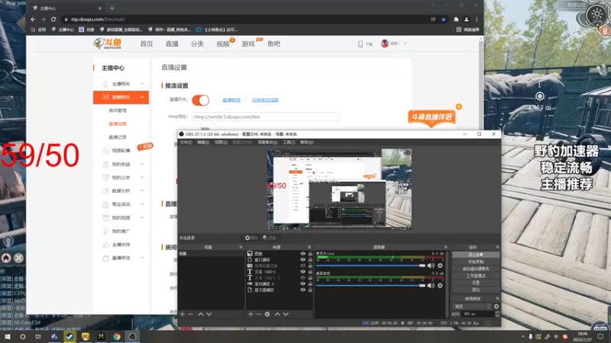Bookmark star in Chrome address bar

444,19
